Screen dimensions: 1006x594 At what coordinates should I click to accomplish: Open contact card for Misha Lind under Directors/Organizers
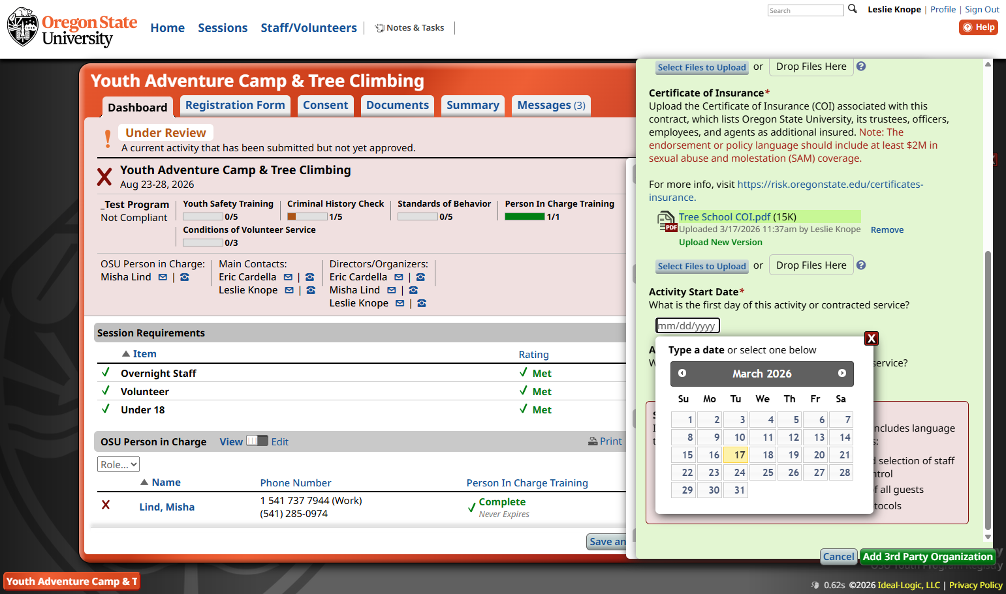413,290
